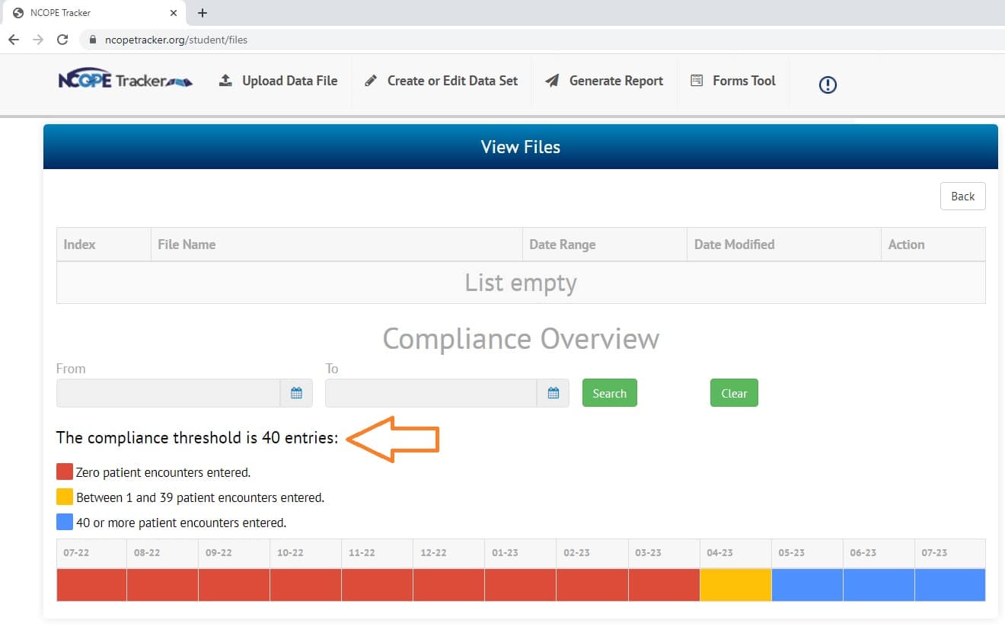Click the pencil icon for Create or Edit Data Set
The width and height of the screenshot is (1005, 633).
pyautogui.click(x=372, y=79)
